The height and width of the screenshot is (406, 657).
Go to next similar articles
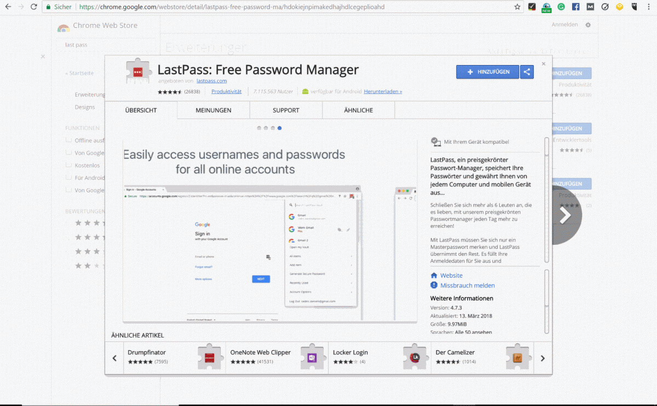pyautogui.click(x=543, y=358)
